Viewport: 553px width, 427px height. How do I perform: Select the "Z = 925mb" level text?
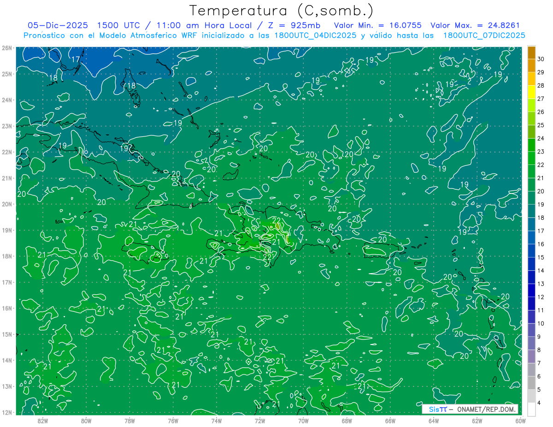point(294,25)
